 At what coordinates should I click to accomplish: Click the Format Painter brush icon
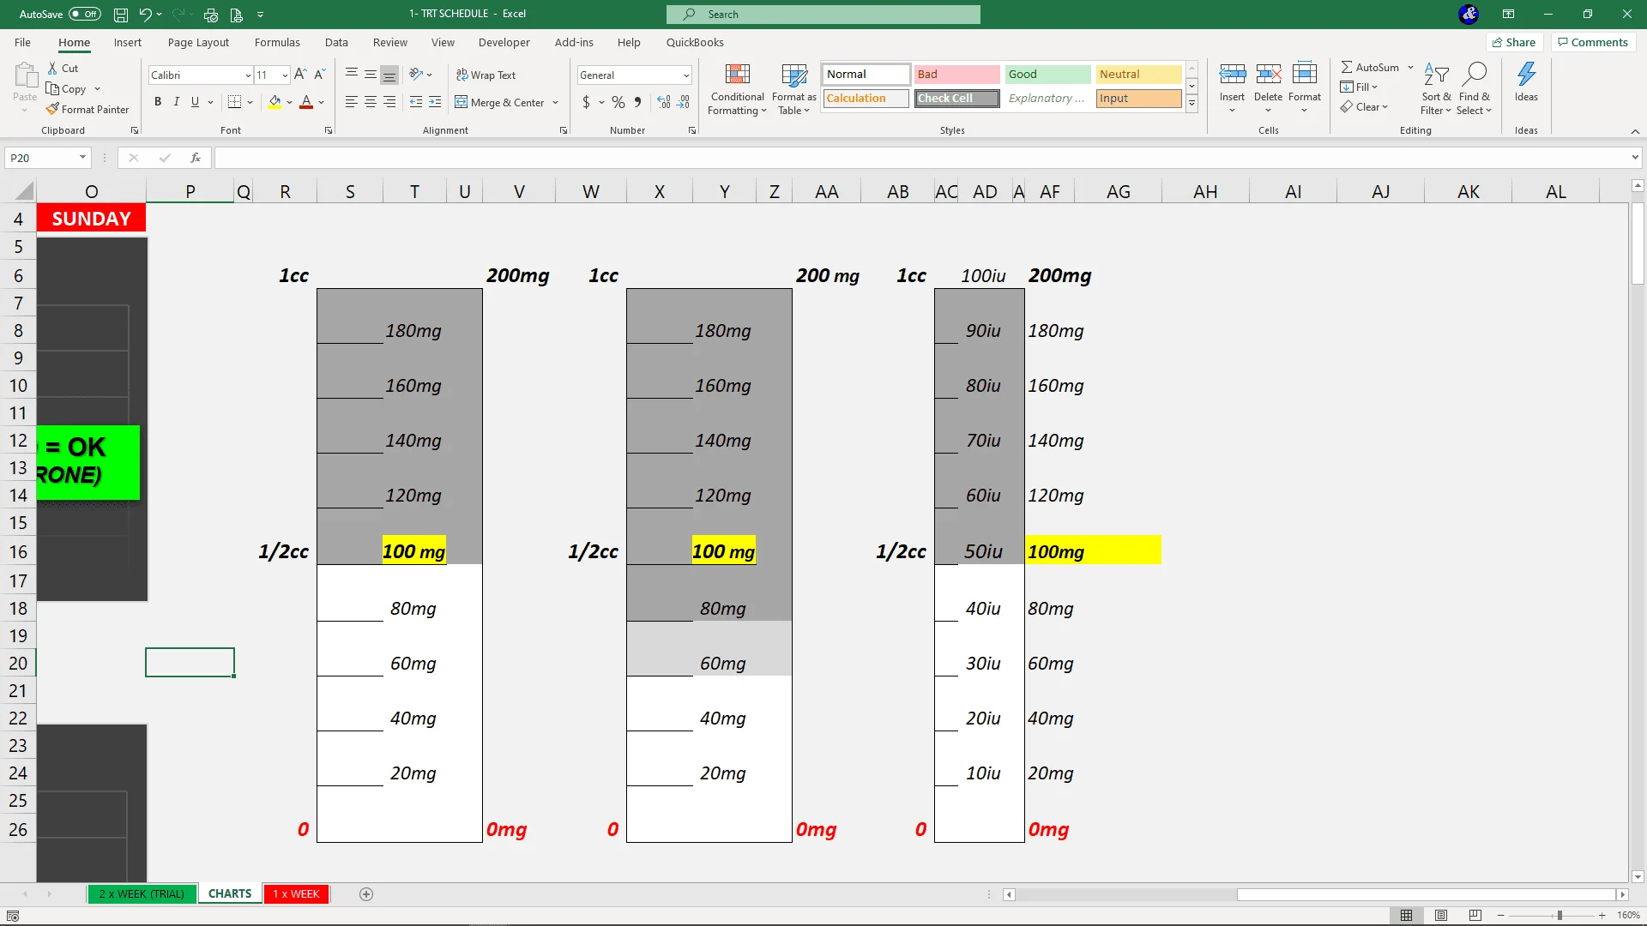[x=53, y=109]
